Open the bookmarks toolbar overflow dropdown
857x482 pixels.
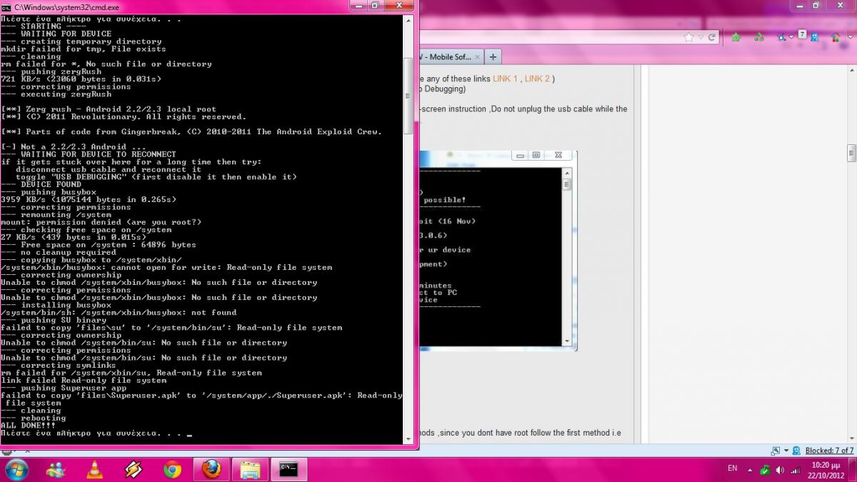[x=851, y=37]
